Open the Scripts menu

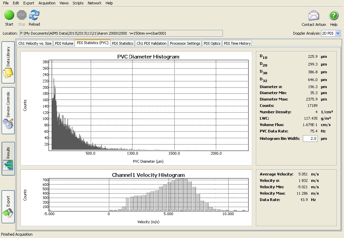pos(78,3)
